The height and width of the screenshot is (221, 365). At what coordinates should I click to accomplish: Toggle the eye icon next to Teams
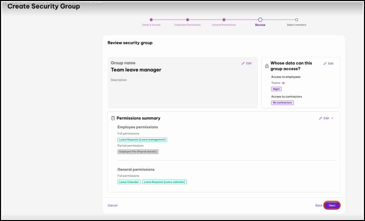click(x=284, y=83)
